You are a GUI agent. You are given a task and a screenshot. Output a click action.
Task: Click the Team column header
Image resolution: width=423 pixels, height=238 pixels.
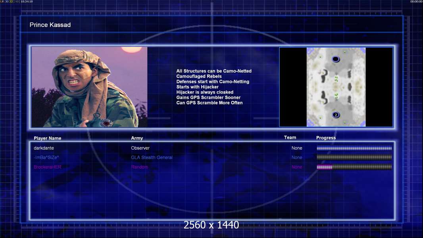tap(290, 138)
